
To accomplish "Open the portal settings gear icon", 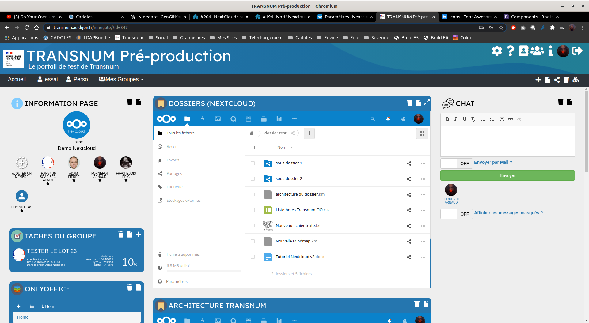I will [x=497, y=51].
